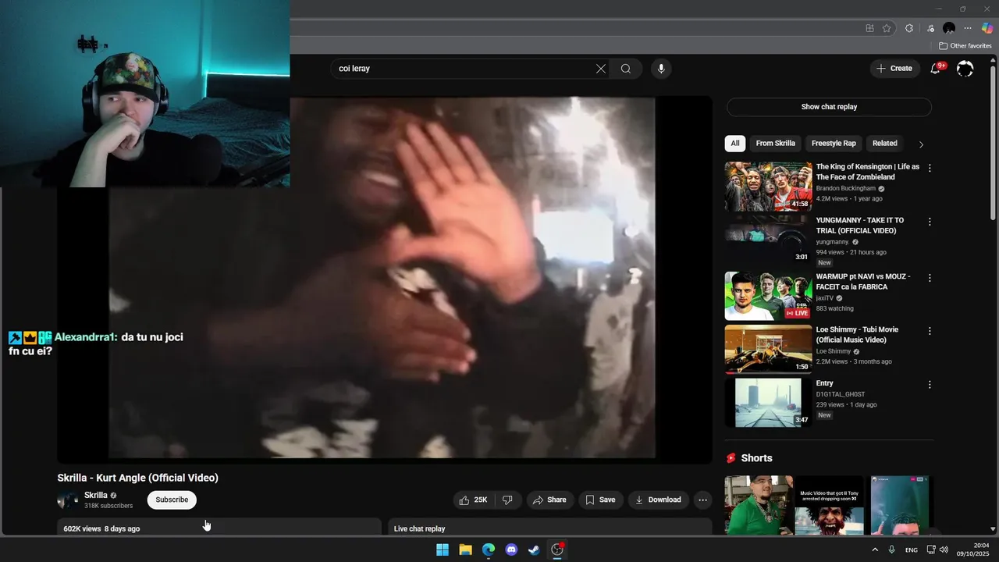Like the Skrilla video
This screenshot has height=562, width=999.
(x=474, y=500)
